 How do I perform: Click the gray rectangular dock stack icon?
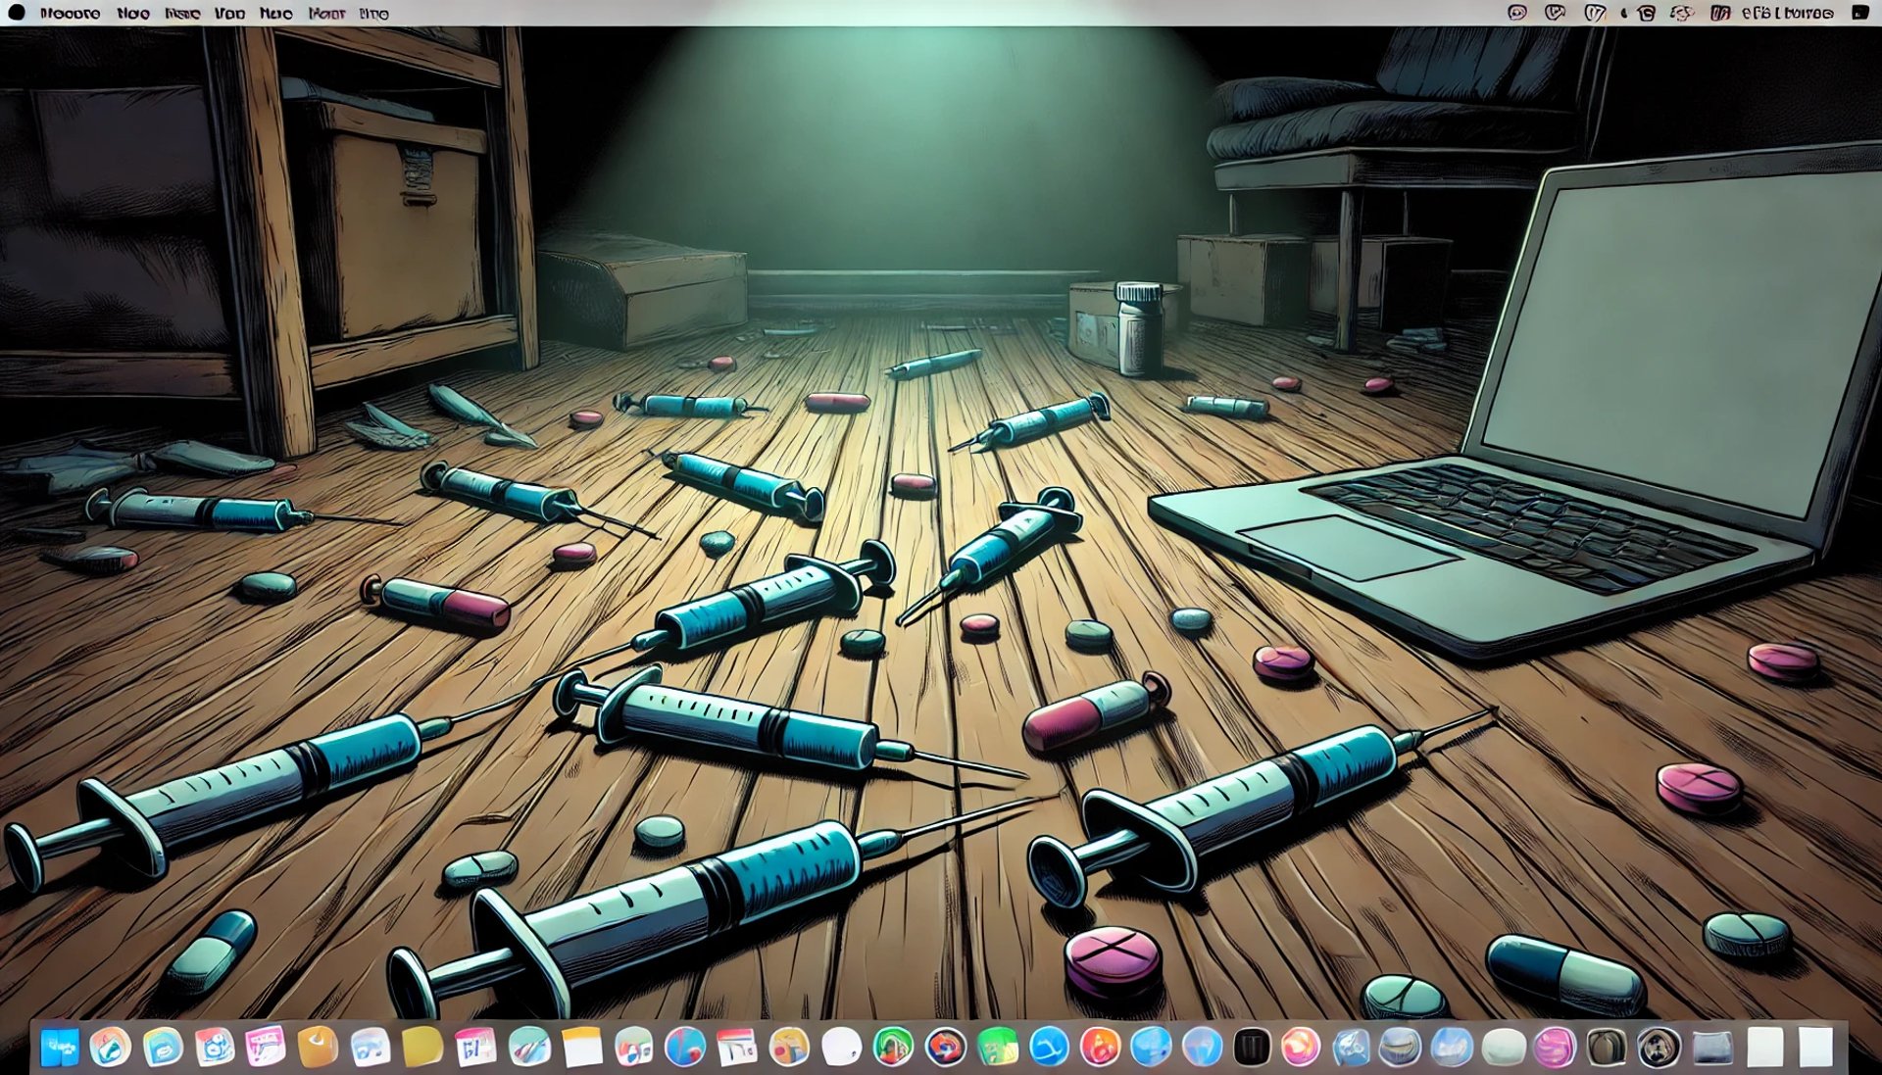[x=1711, y=1047]
